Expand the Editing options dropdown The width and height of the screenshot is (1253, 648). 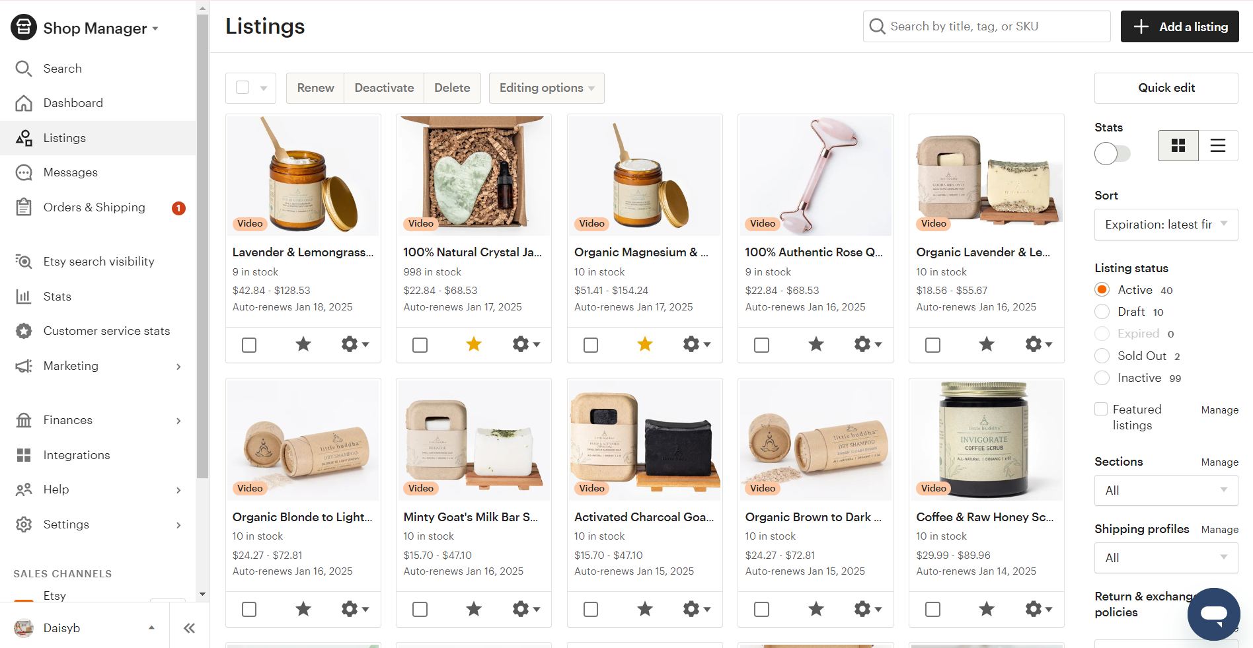[x=547, y=88]
